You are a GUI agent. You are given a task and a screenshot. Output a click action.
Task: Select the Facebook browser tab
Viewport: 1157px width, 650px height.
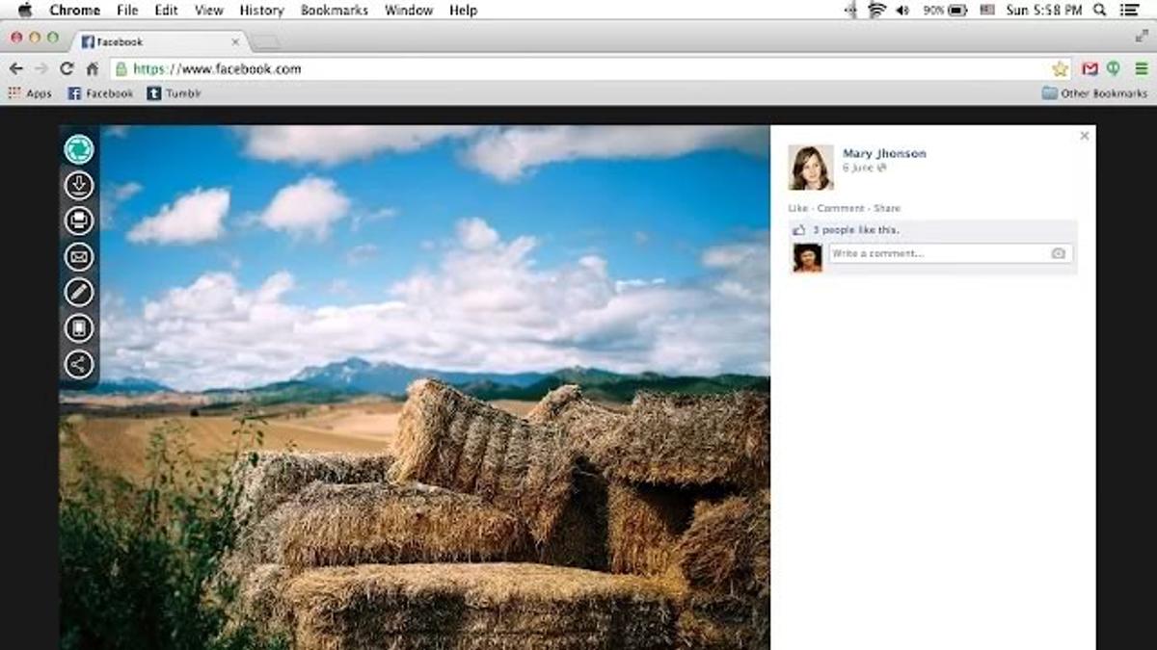(x=159, y=41)
